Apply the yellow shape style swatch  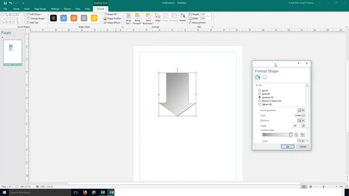coord(94,18)
